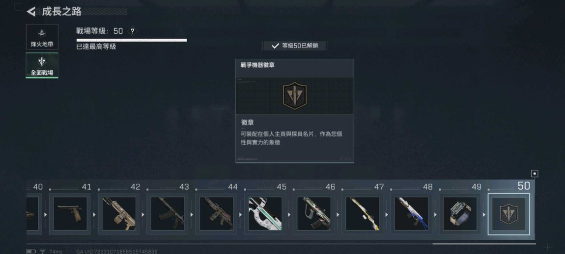Switch to the 烽火地帶 mode tab
The image size is (565, 254).
coord(42,37)
